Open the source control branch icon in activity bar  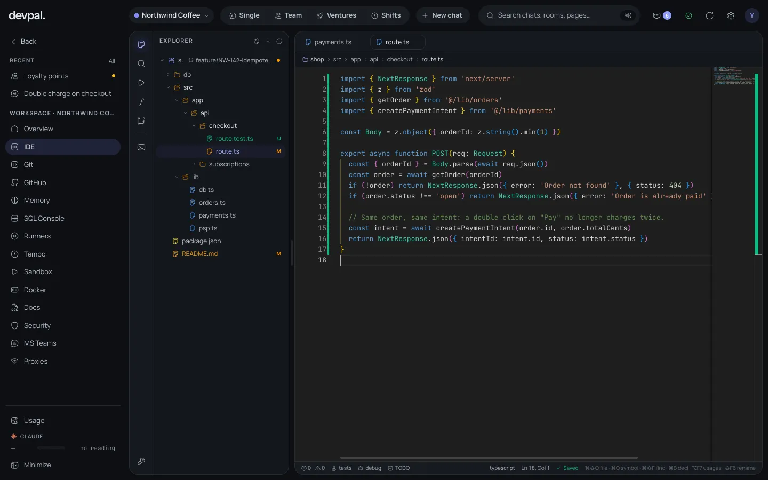(141, 121)
